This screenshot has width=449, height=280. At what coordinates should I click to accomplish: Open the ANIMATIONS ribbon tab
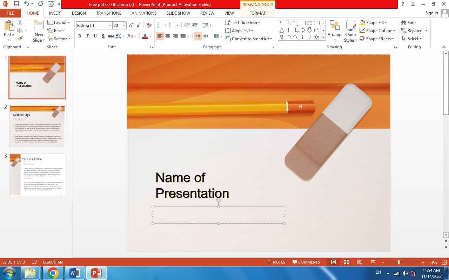[x=144, y=13]
